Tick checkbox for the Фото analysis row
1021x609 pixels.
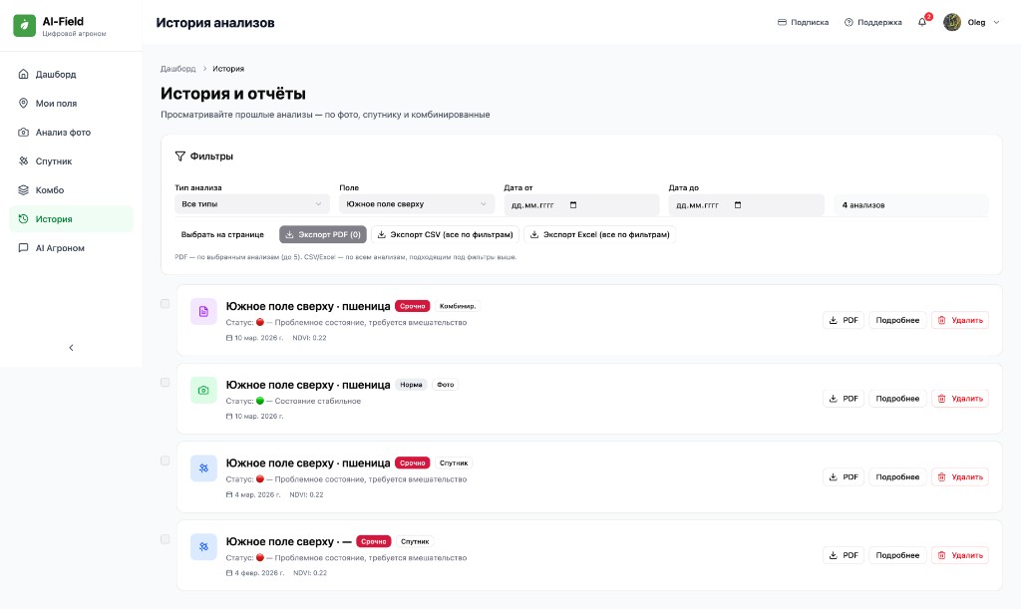[x=166, y=382]
